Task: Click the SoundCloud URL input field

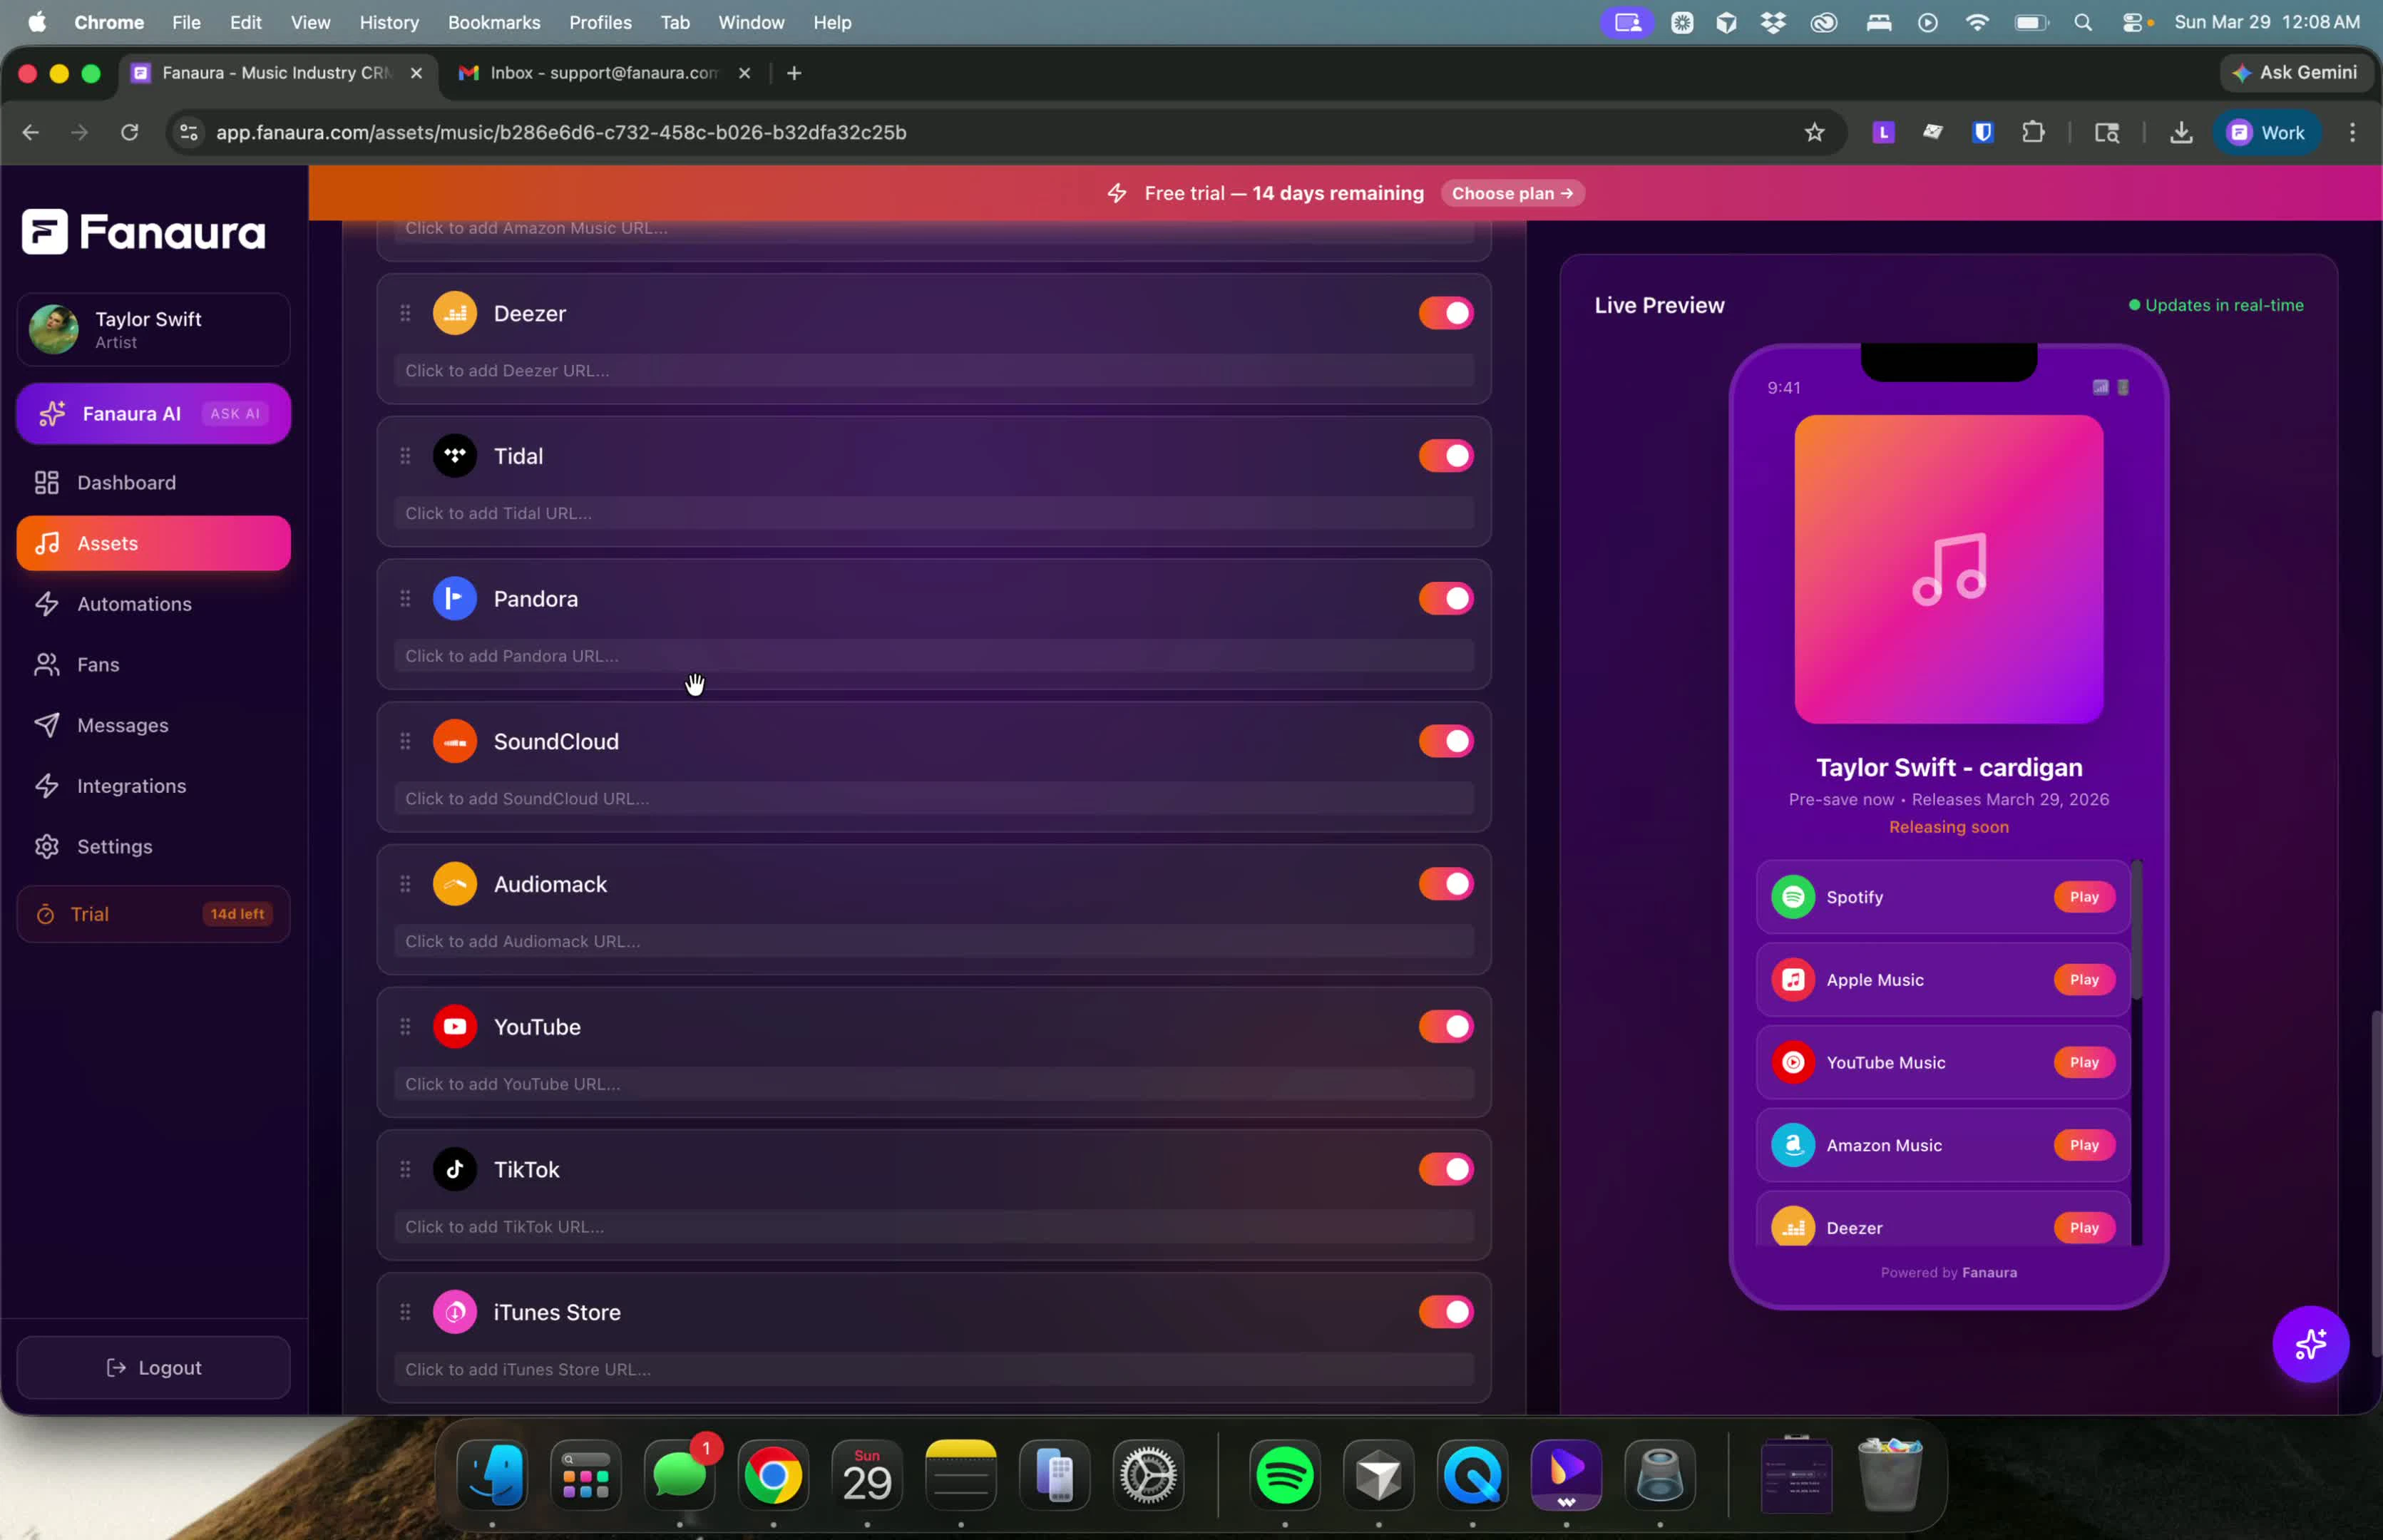Action: [933, 799]
